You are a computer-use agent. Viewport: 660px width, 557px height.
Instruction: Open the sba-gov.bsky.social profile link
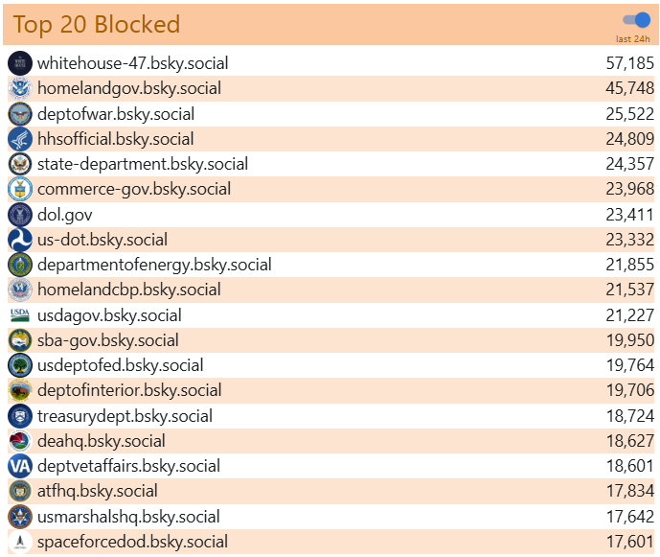coord(108,340)
